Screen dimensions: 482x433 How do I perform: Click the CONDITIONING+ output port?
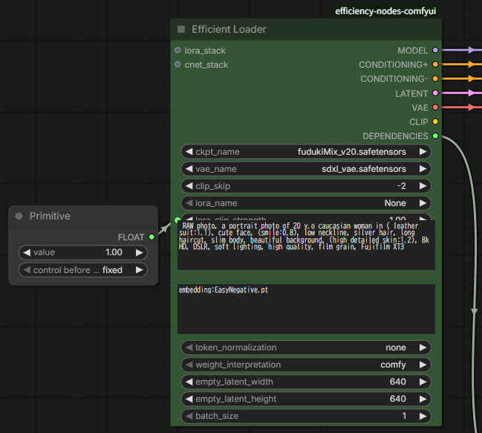coord(435,65)
